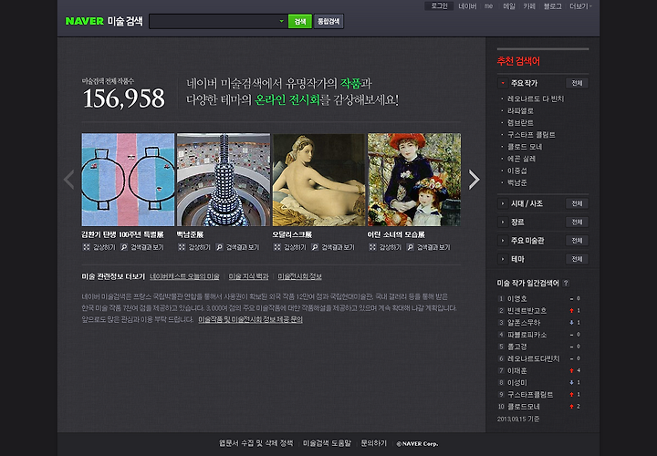Viewport: 657px width, 456px height.
Task: Select 구스타프 클림트 in recommended artists list
Action: tap(531, 135)
